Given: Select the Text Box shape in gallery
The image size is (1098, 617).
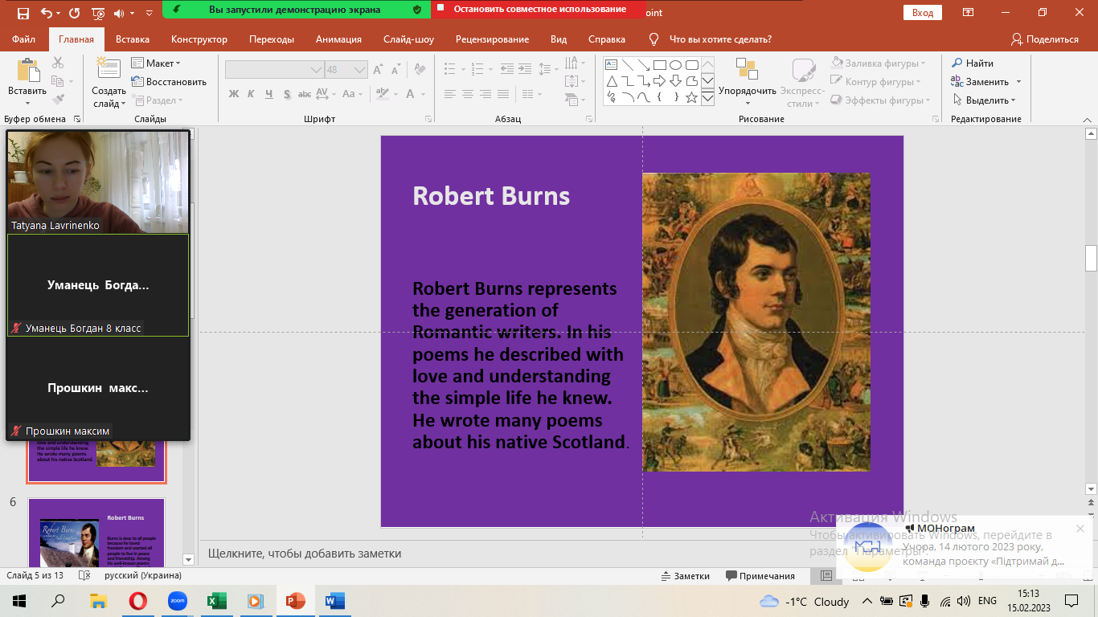Looking at the screenshot, I should pyautogui.click(x=611, y=65).
